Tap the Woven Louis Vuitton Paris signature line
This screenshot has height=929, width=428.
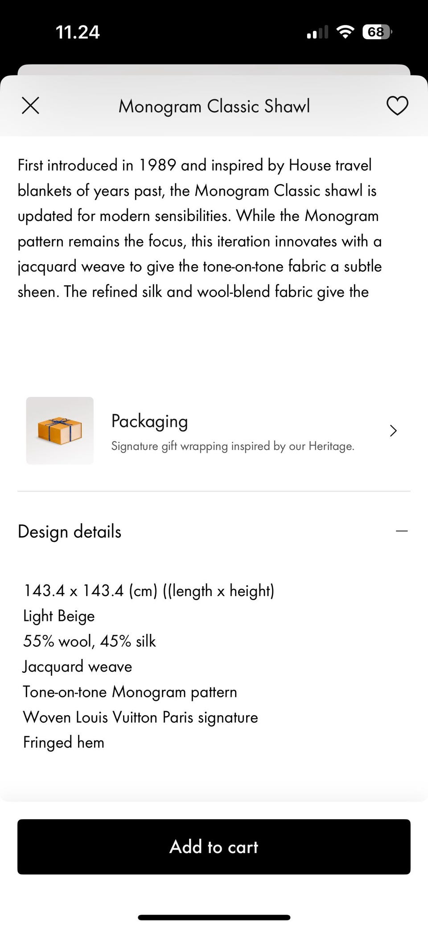140,717
